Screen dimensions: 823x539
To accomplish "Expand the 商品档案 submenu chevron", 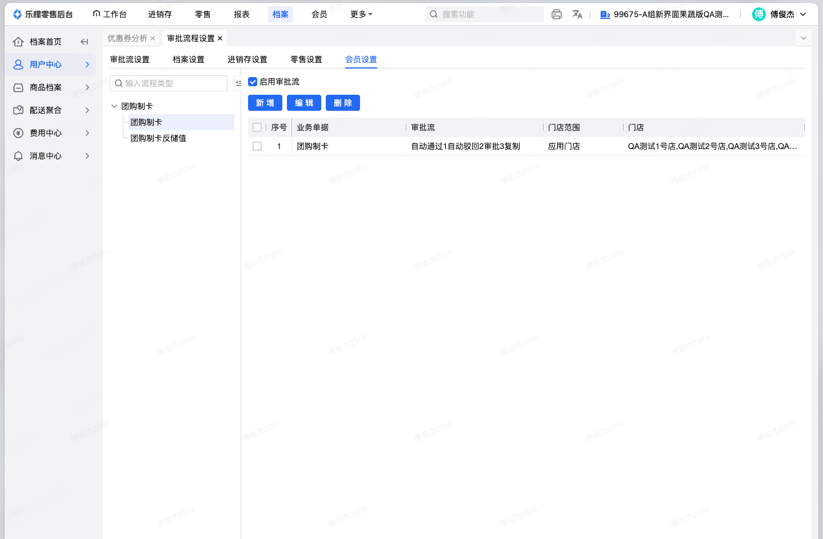I will tap(87, 87).
